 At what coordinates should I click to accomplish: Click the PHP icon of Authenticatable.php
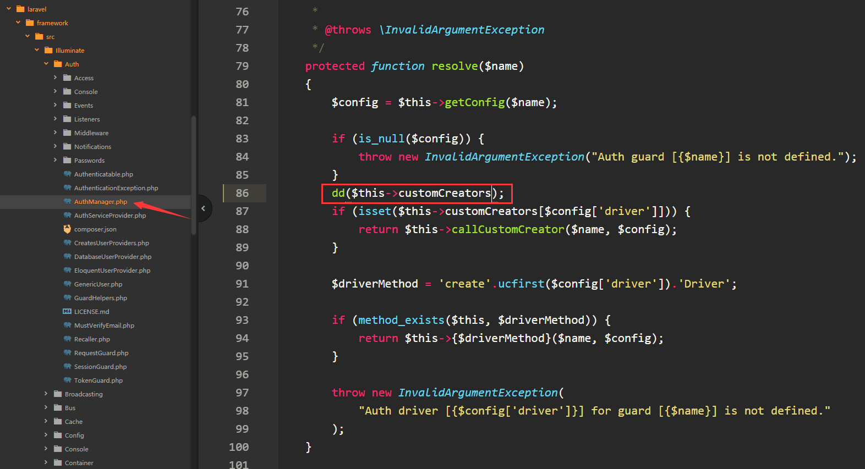pos(67,174)
